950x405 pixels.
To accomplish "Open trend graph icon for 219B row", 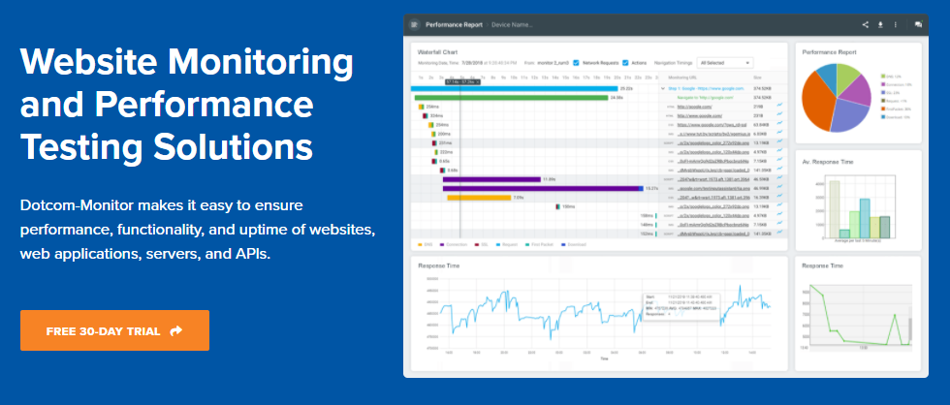I will [x=779, y=106].
